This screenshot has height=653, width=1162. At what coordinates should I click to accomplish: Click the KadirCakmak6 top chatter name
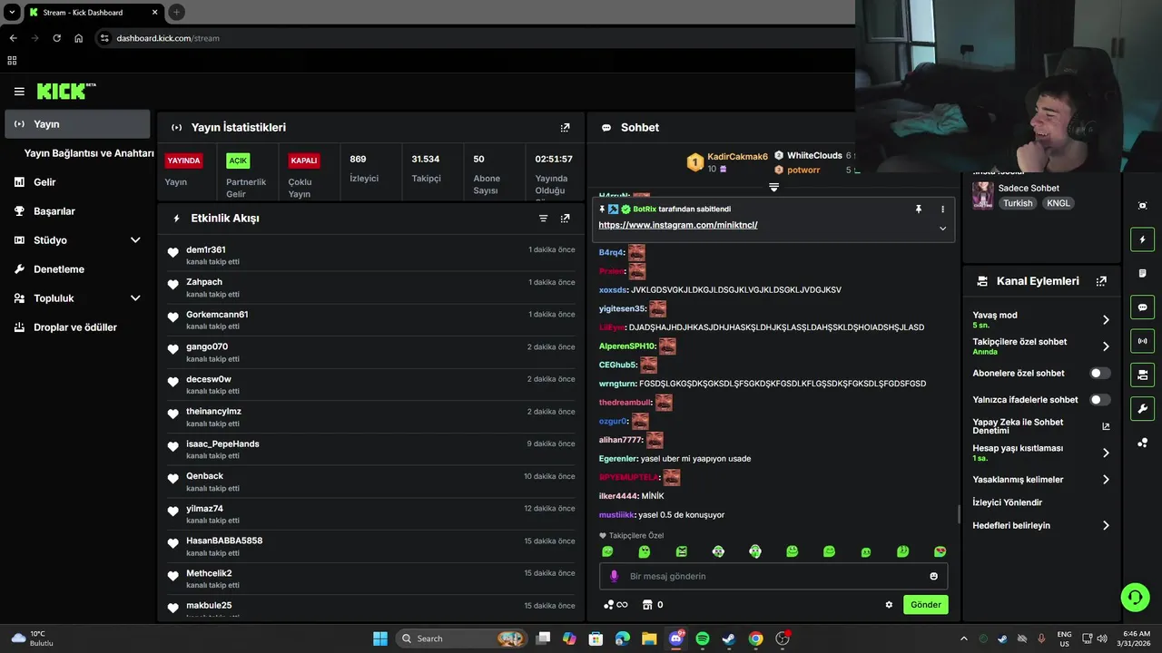tap(737, 157)
